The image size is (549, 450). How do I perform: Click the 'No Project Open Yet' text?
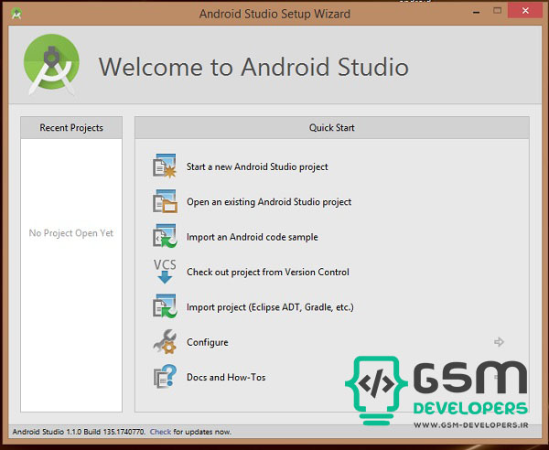(x=71, y=233)
